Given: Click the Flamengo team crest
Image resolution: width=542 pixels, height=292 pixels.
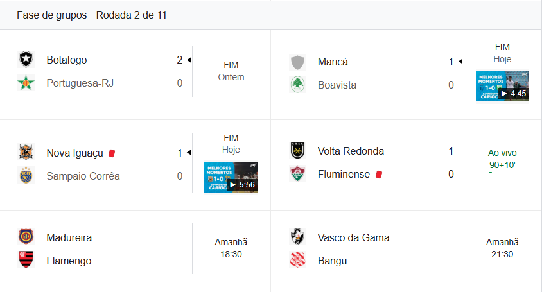Looking at the screenshot, I should (x=26, y=261).
